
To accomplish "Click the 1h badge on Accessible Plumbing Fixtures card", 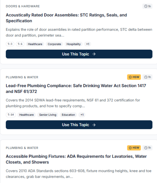I will (x=147, y=148).
